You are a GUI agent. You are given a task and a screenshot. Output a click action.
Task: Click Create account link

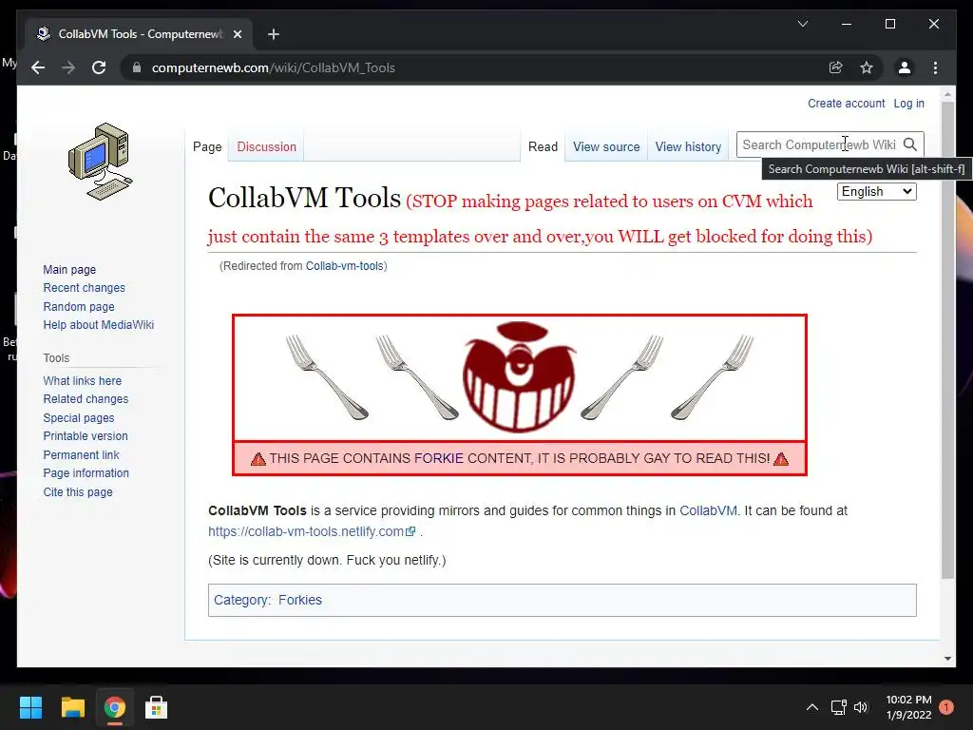(x=846, y=104)
